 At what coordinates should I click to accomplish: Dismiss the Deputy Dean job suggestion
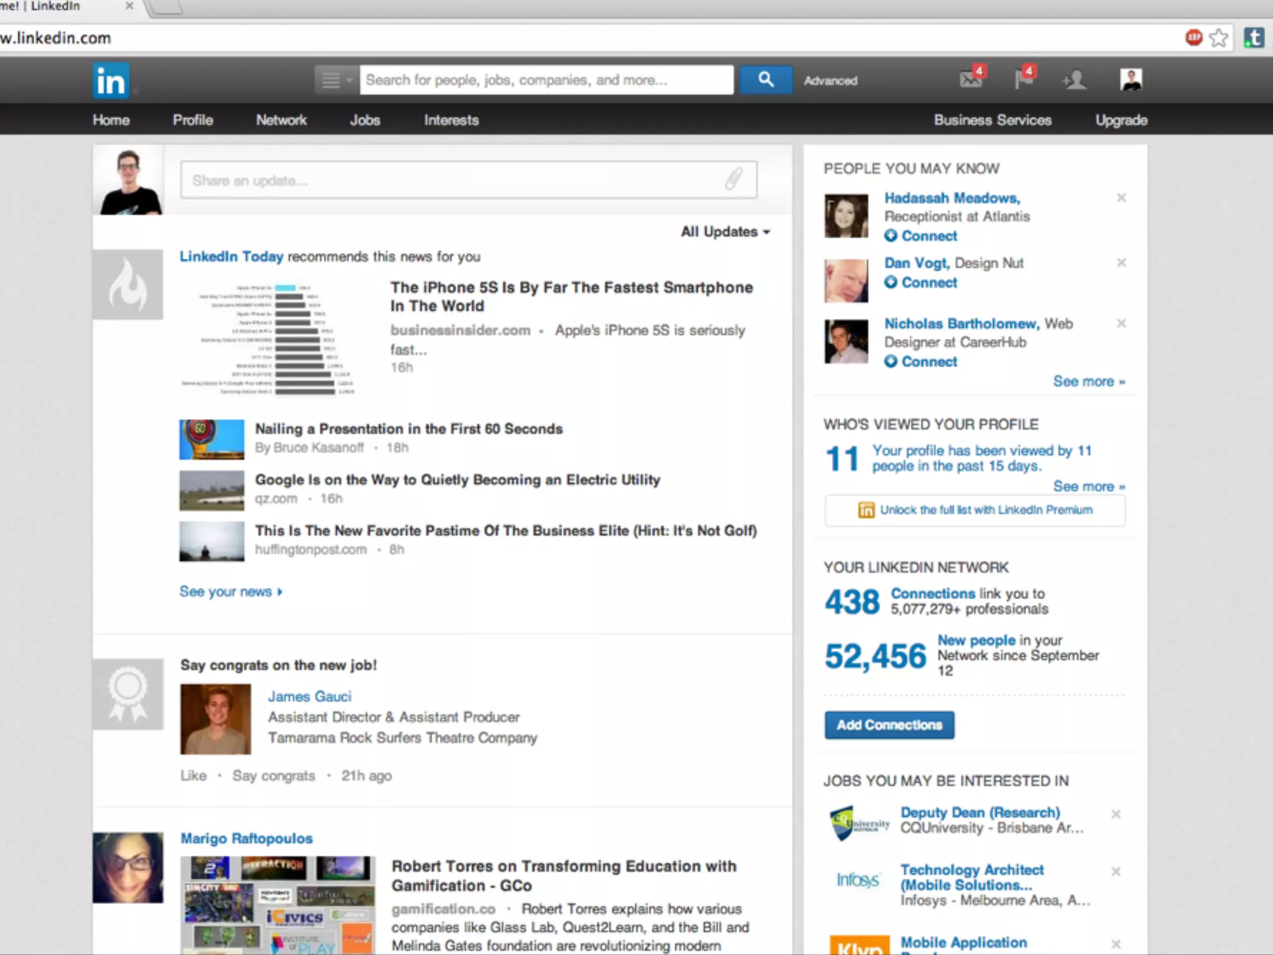click(x=1116, y=814)
